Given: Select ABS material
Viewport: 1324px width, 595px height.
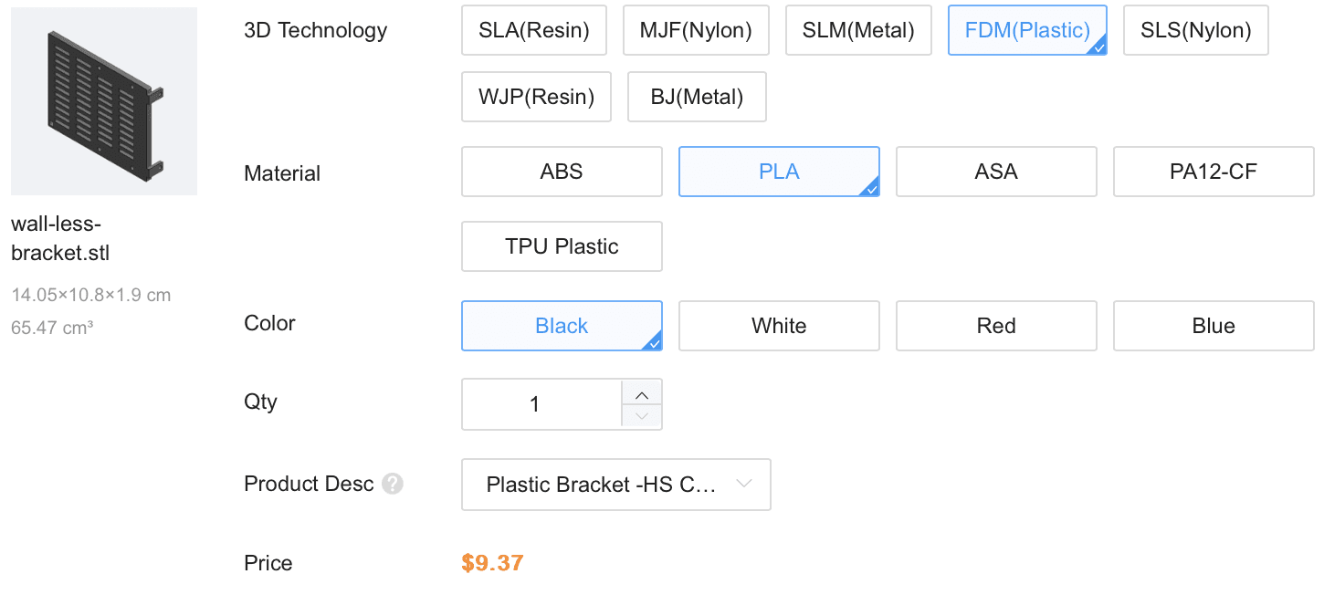Looking at the screenshot, I should [x=562, y=172].
